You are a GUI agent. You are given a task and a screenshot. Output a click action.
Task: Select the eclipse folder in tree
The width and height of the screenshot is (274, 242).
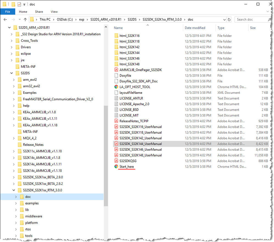26,54
